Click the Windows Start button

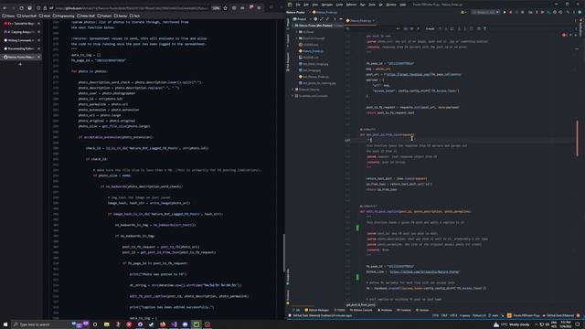pos(5,324)
